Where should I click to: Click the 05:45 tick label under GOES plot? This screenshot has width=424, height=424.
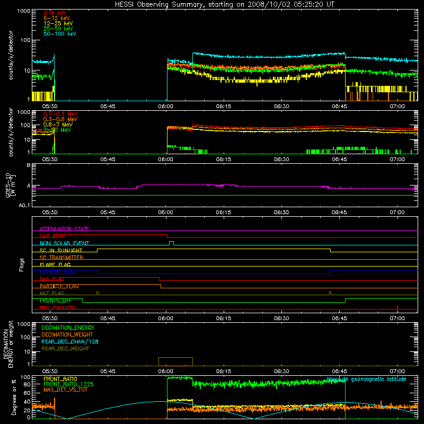[x=108, y=213]
